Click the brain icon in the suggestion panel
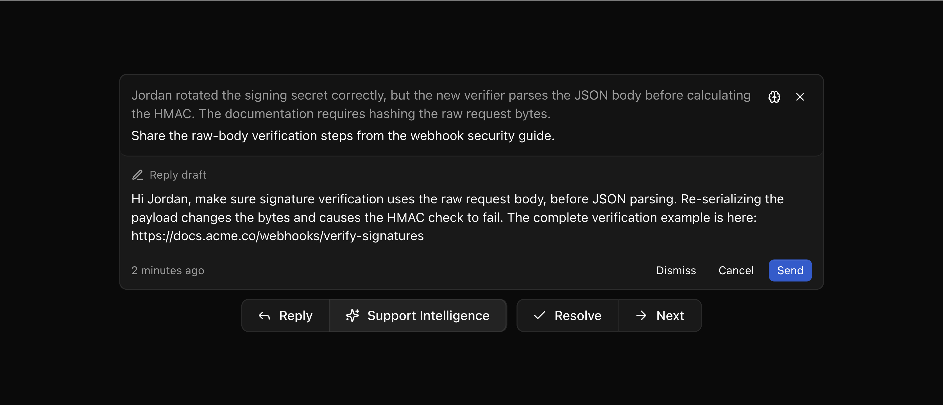 click(774, 97)
